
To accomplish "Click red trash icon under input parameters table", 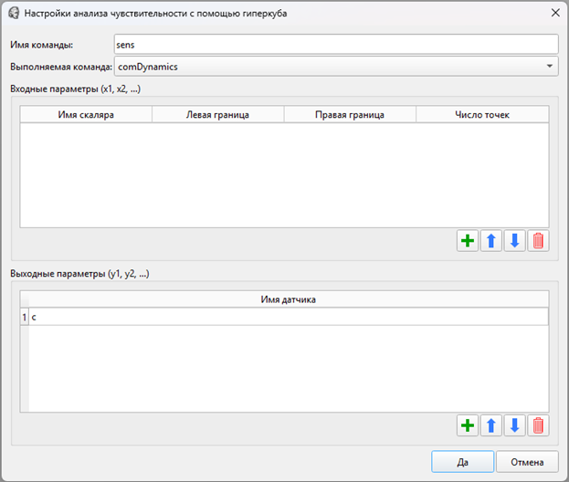I will tap(539, 242).
